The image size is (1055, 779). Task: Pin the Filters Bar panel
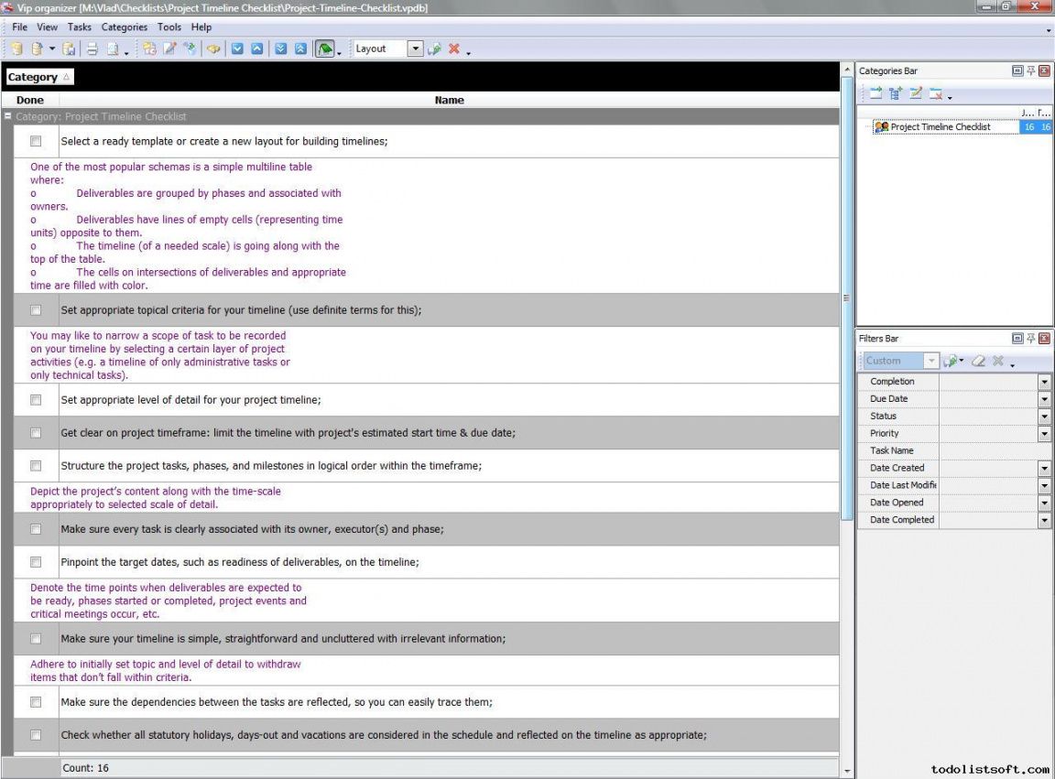coord(1030,339)
